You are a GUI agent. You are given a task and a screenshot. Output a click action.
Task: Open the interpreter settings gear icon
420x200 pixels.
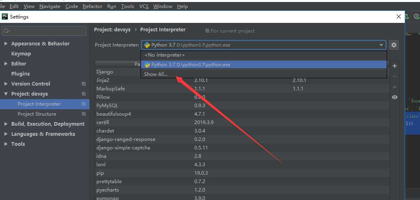pos(394,45)
